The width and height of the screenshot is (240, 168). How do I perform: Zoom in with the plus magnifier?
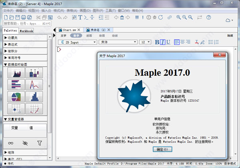178,18
